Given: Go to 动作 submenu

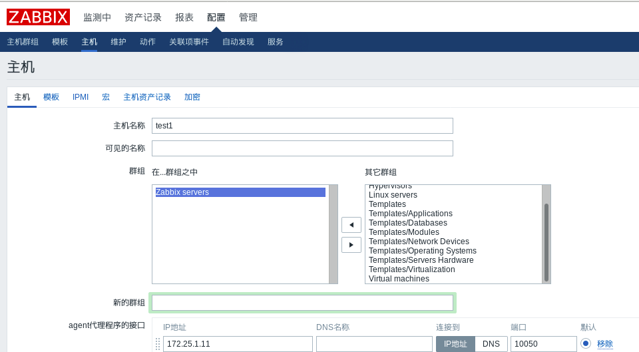Looking at the screenshot, I should pyautogui.click(x=148, y=42).
